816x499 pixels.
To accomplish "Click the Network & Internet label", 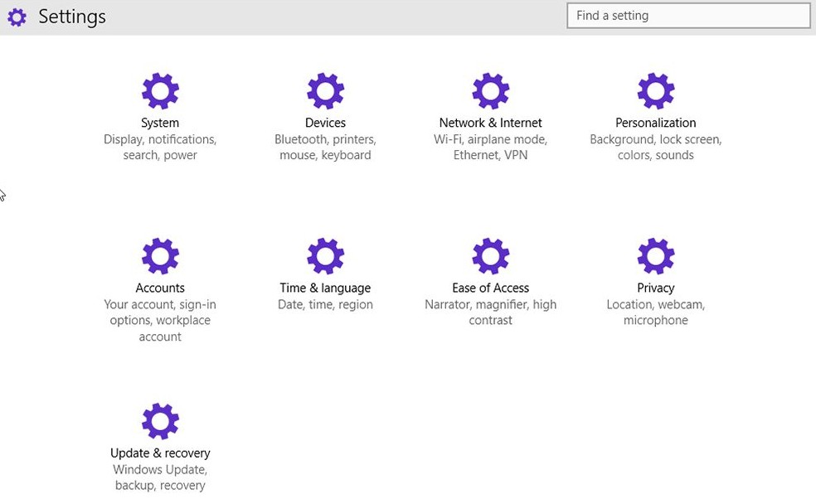I will click(x=490, y=123).
